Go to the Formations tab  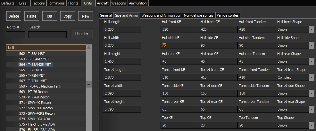click(x=56, y=3)
